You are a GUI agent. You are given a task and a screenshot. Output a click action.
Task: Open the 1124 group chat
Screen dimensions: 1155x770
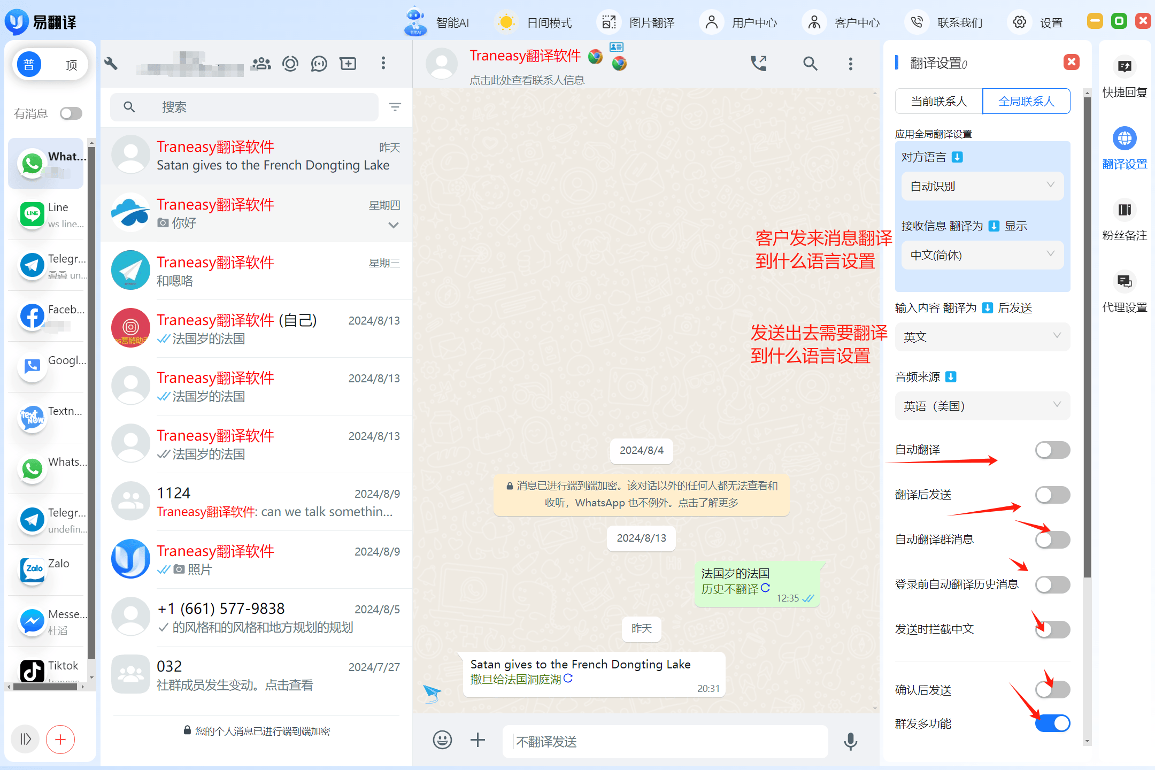257,502
